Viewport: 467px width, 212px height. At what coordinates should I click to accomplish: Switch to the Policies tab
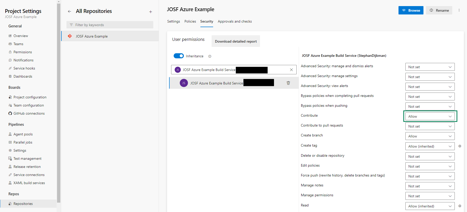(190, 21)
